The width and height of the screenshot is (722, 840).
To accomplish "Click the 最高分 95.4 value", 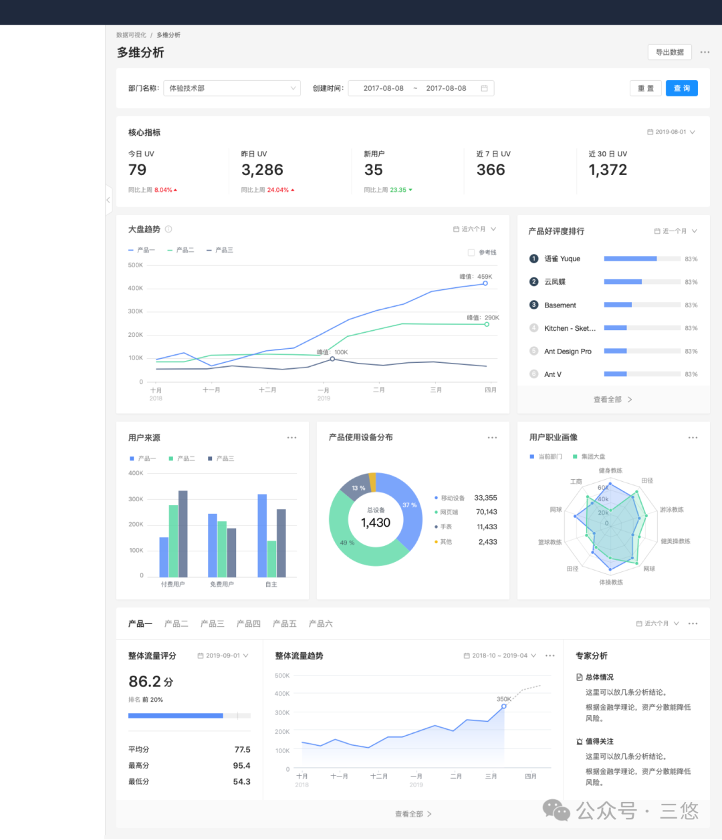I will coord(241,766).
